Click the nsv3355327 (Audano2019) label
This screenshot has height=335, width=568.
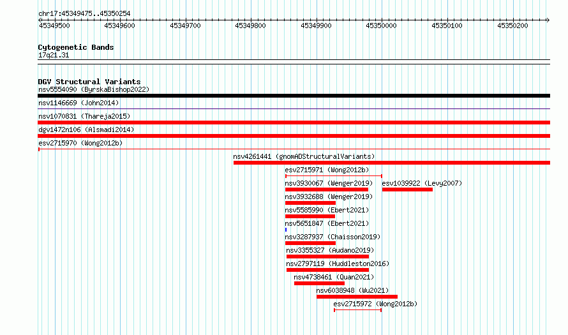coord(330,250)
